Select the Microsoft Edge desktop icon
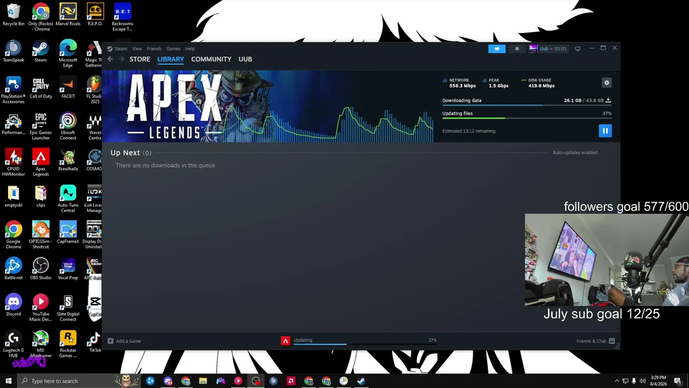The height and width of the screenshot is (388, 689). coord(68,54)
